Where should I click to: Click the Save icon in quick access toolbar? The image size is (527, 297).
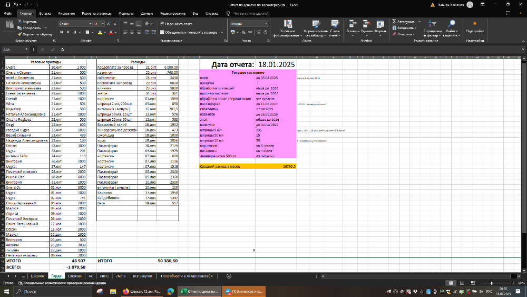[9, 4]
